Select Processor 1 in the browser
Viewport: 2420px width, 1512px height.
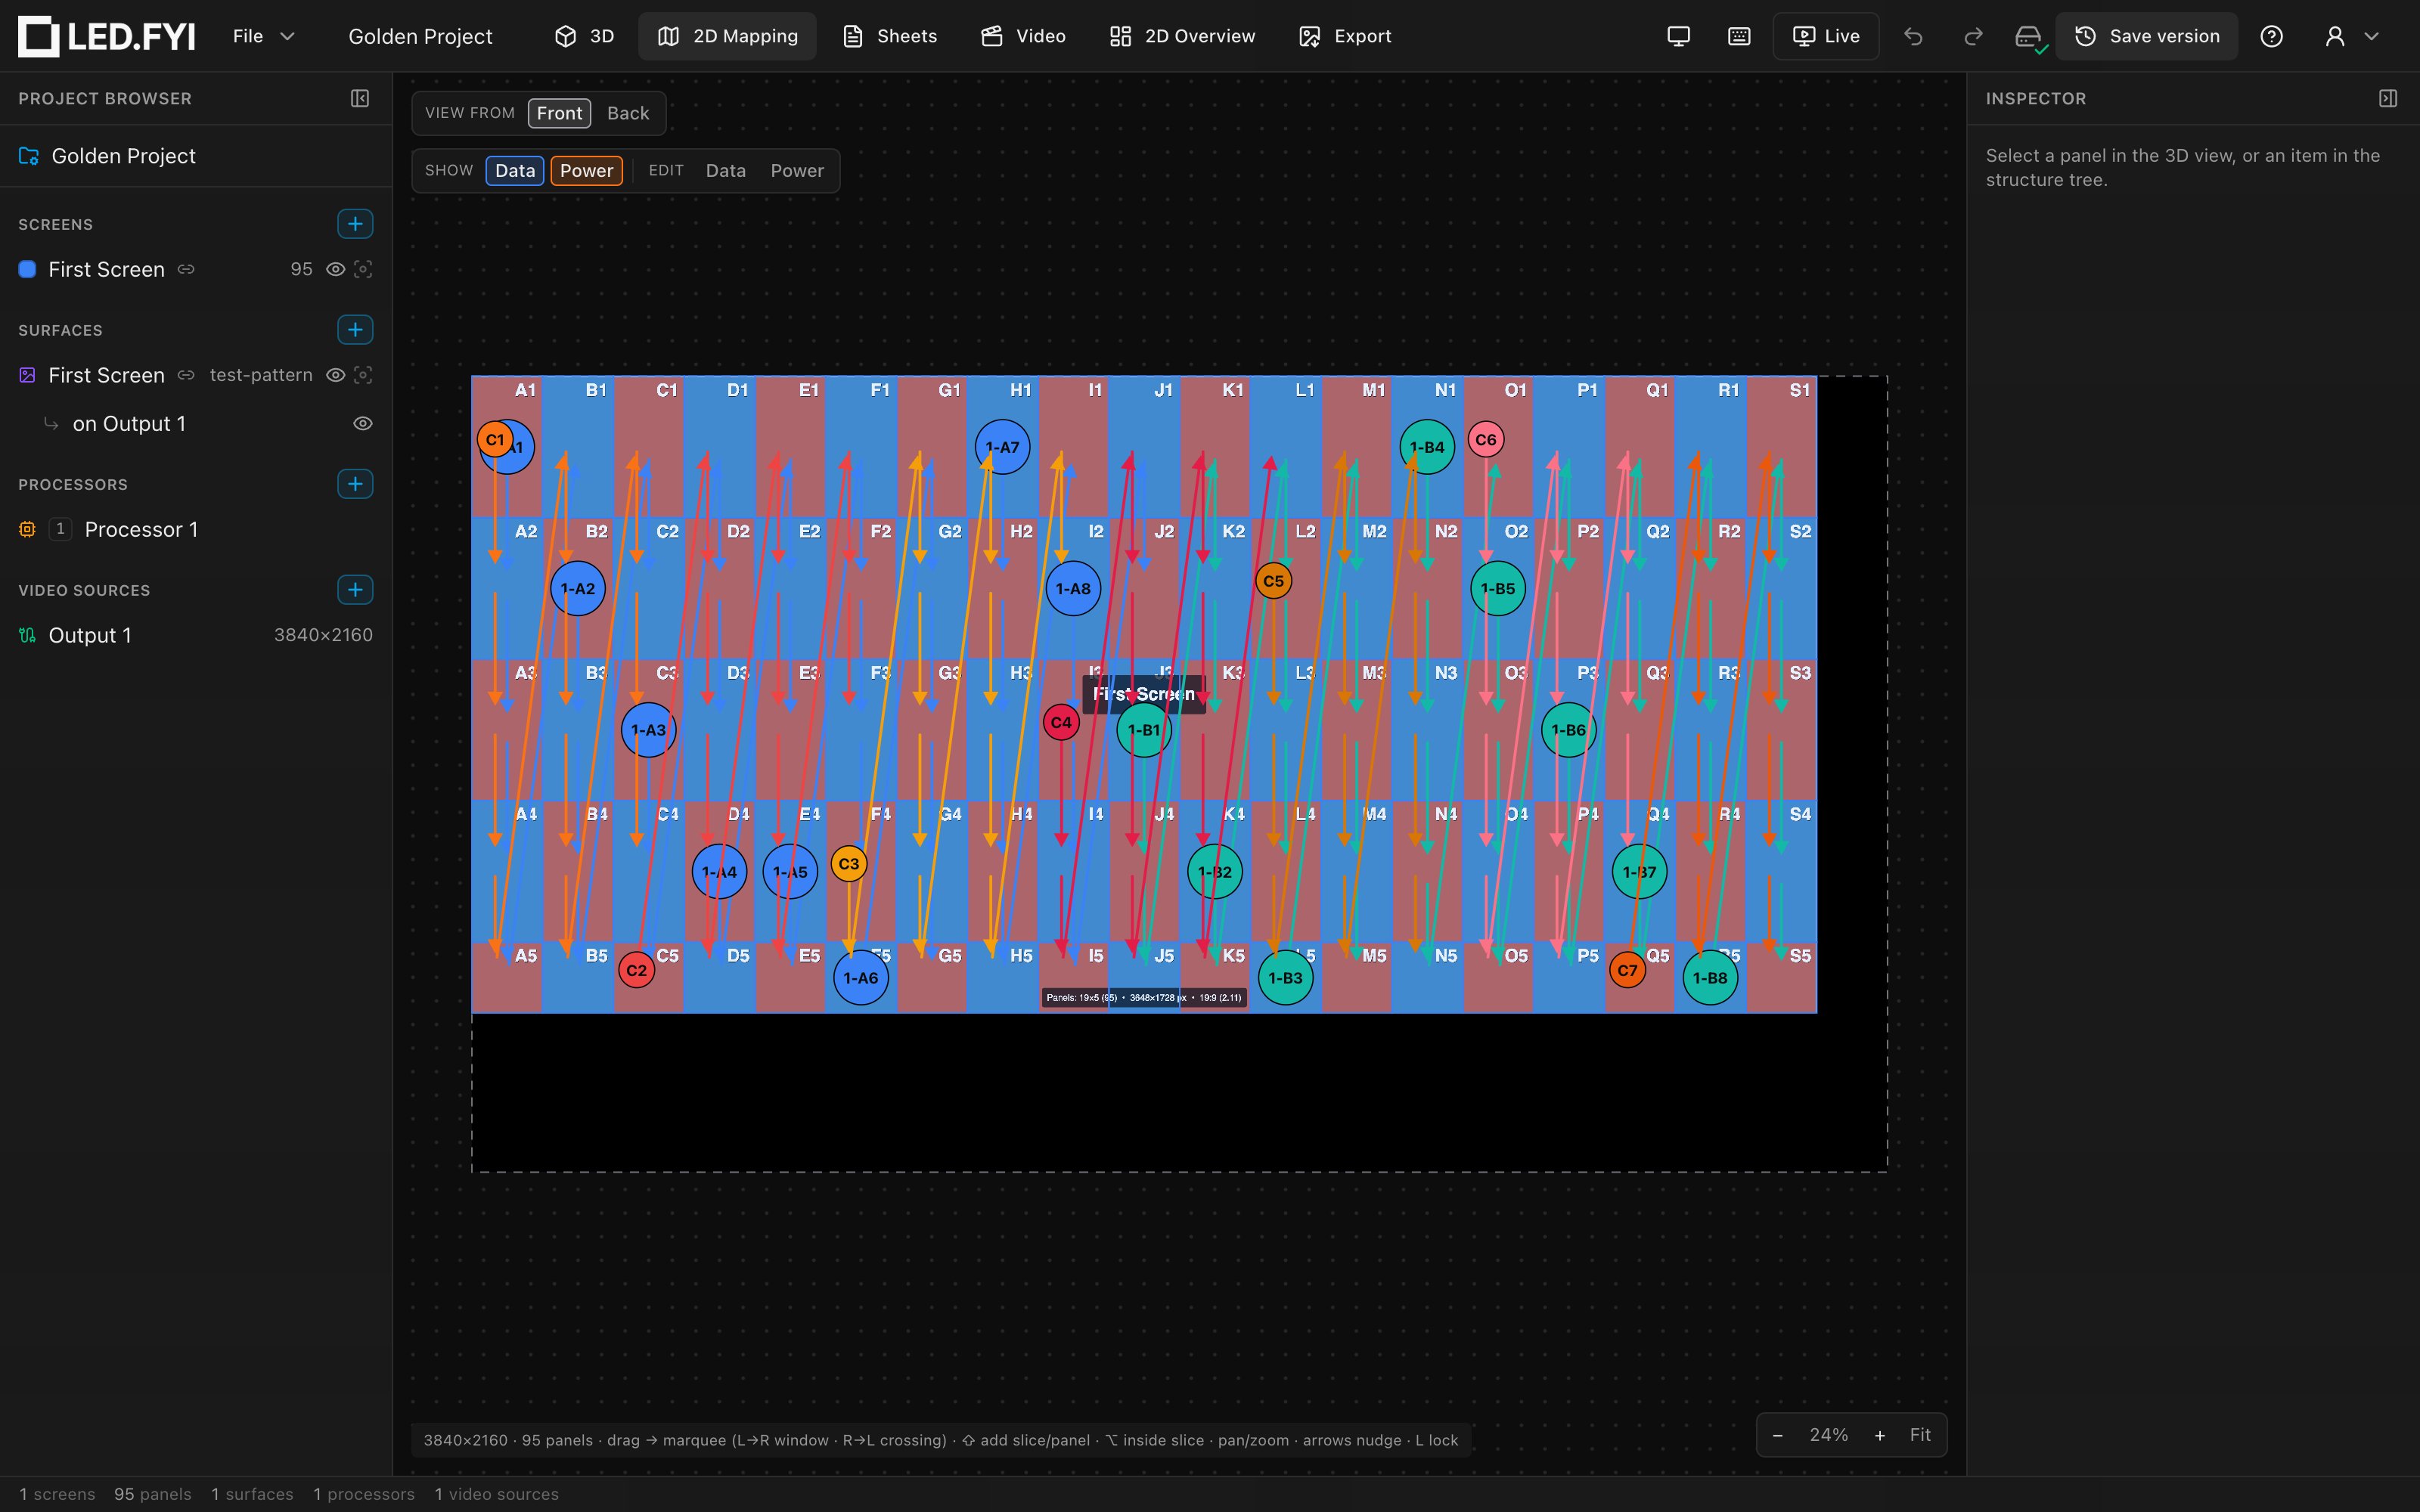(196, 530)
